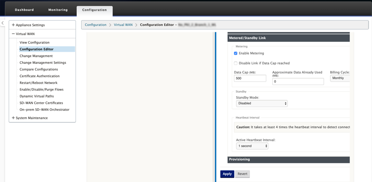Check Disable Link if Data Cap reached
Screen dimensions: 372x182
click(236, 63)
